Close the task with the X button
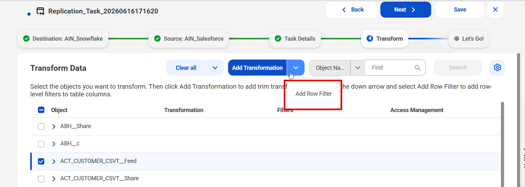 tap(495, 10)
